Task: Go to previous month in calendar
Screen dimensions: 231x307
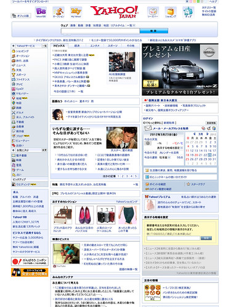Action: [194, 134]
